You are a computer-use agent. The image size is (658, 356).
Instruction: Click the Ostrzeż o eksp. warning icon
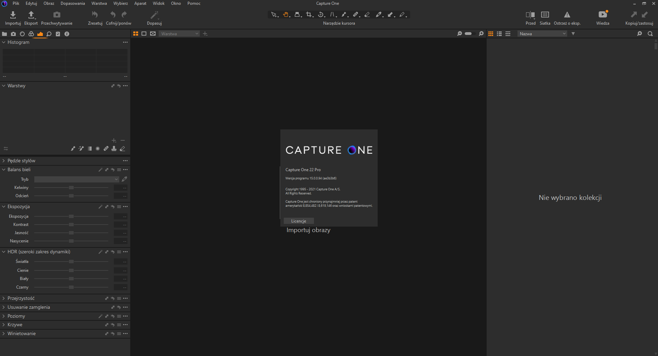point(567,14)
